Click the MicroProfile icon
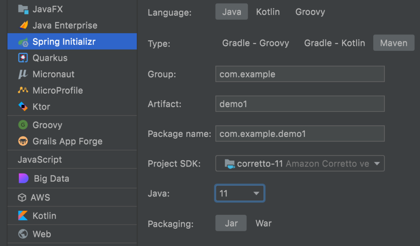 click(x=22, y=90)
